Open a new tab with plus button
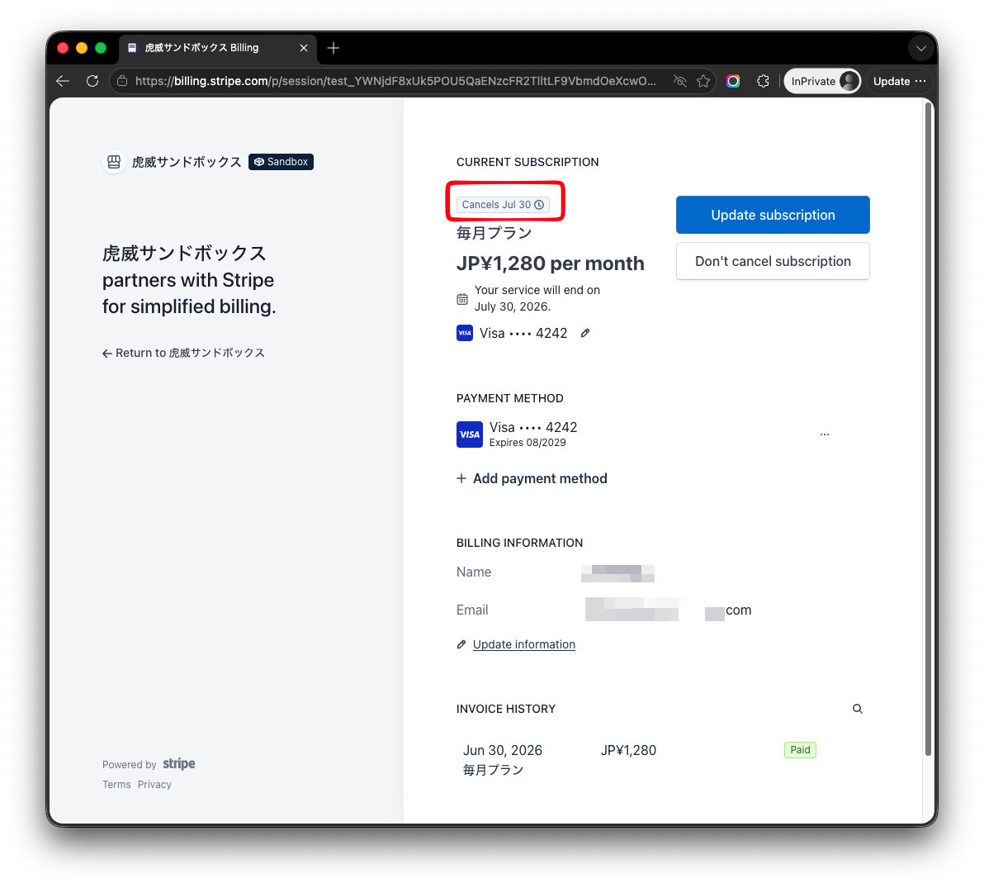 pos(334,48)
